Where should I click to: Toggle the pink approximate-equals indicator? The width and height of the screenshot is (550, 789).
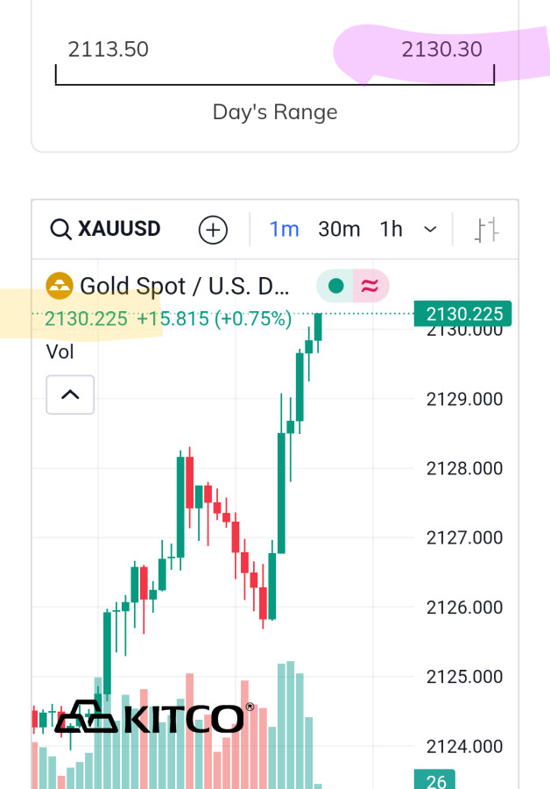click(x=370, y=286)
